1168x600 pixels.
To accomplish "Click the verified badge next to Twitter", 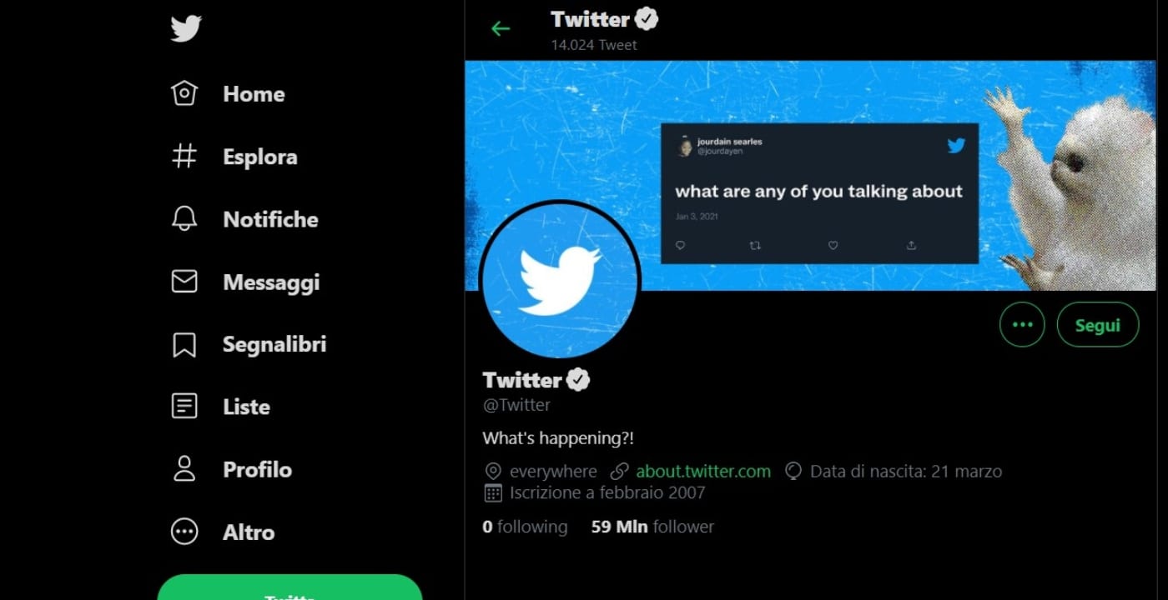I will [646, 18].
